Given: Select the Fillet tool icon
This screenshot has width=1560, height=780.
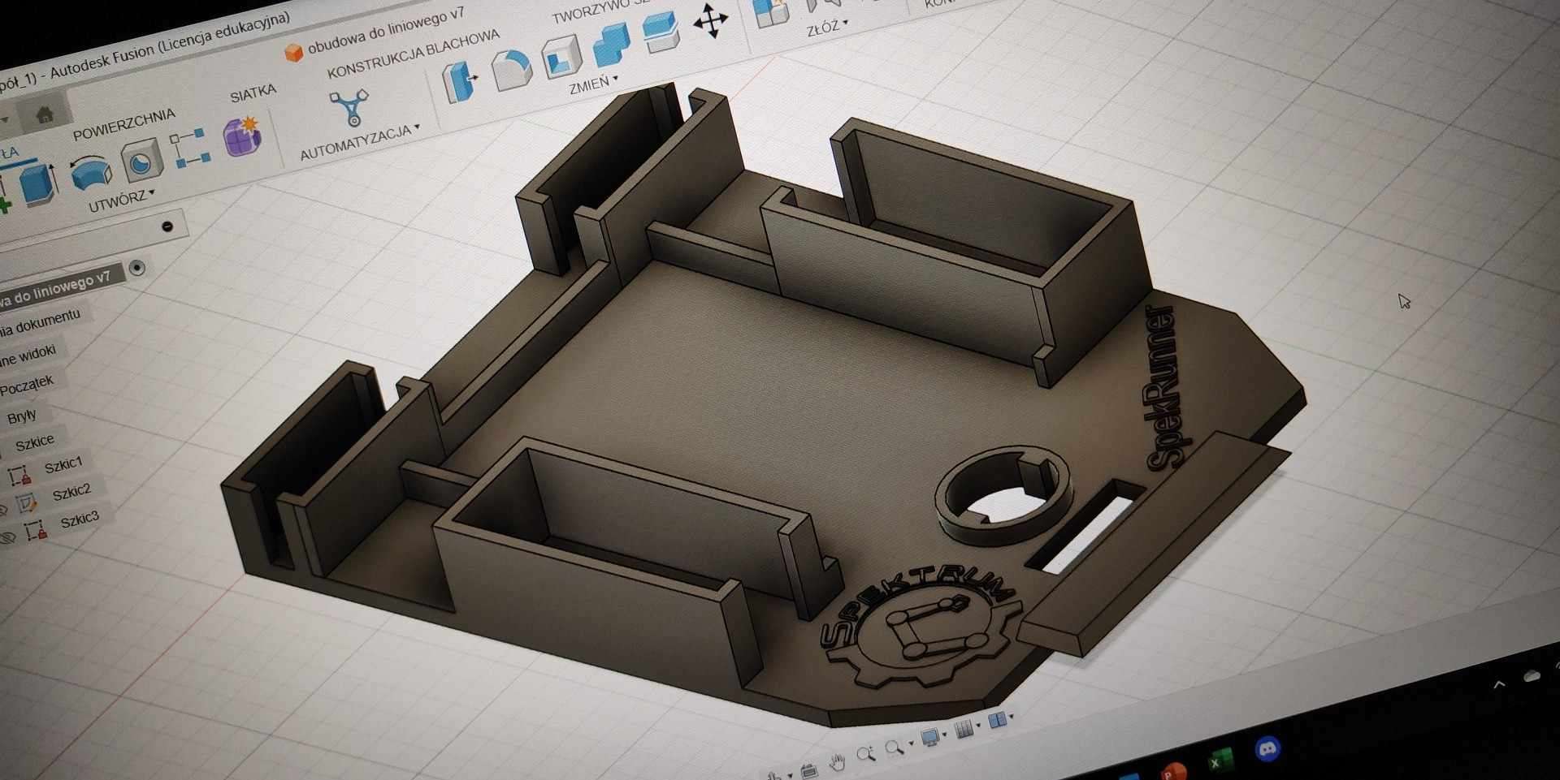Looking at the screenshot, I should pyautogui.click(x=511, y=70).
